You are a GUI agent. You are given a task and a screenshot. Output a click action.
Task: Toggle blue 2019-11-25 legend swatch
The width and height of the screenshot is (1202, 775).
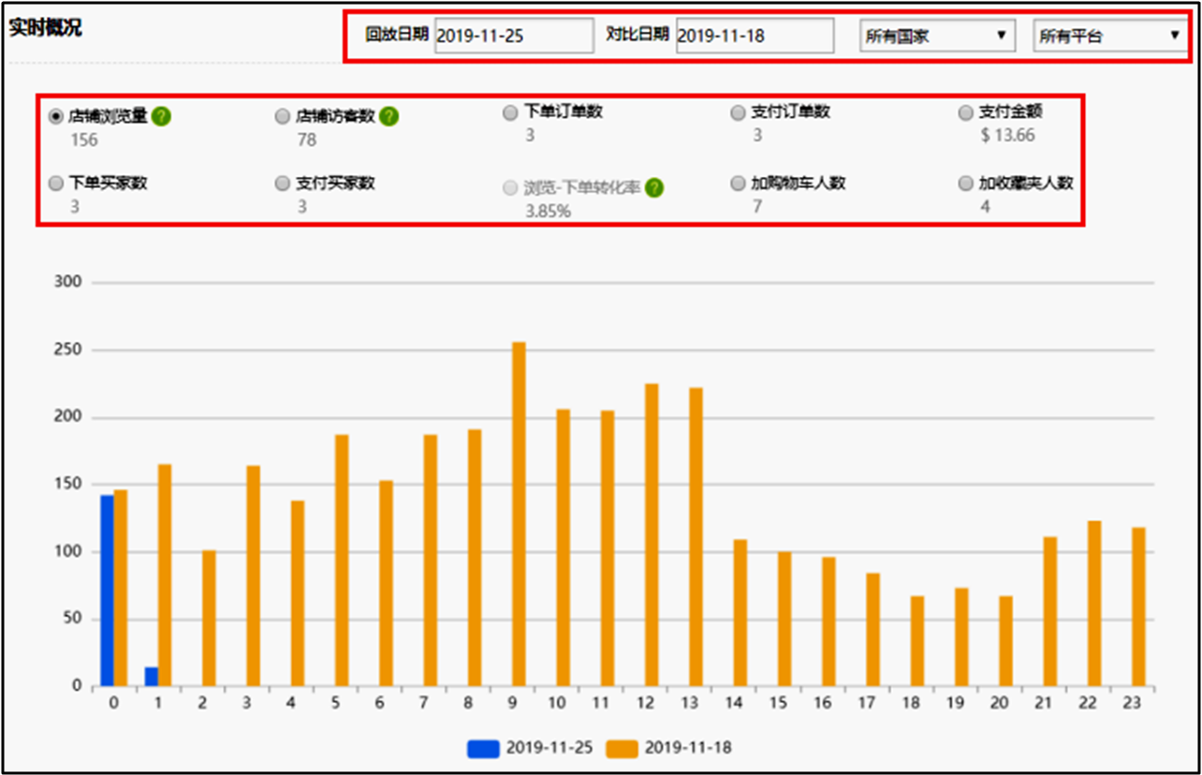(483, 748)
